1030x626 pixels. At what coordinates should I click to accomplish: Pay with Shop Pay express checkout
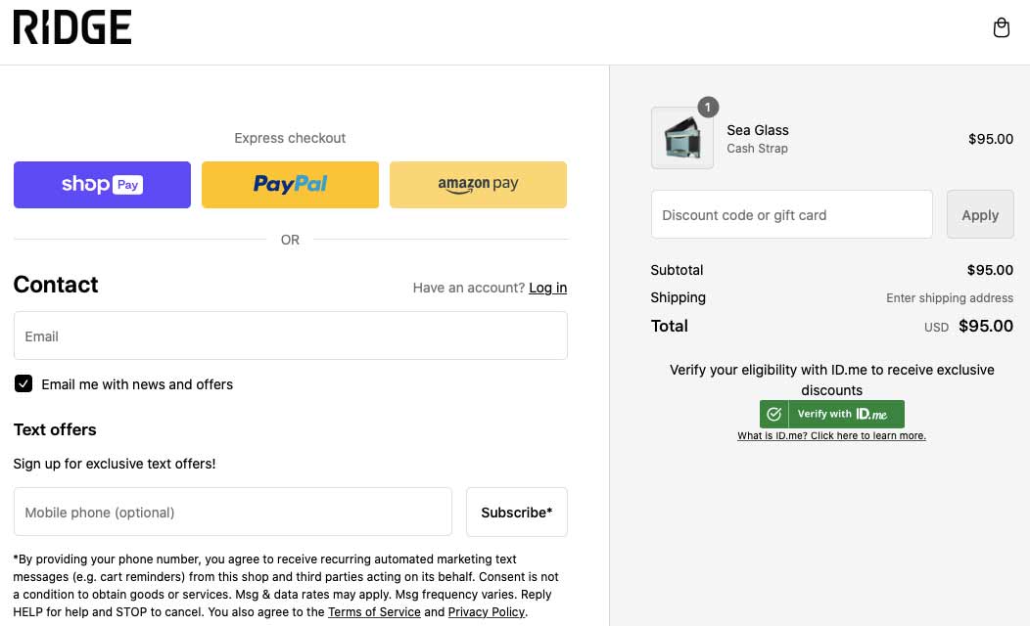tap(102, 185)
